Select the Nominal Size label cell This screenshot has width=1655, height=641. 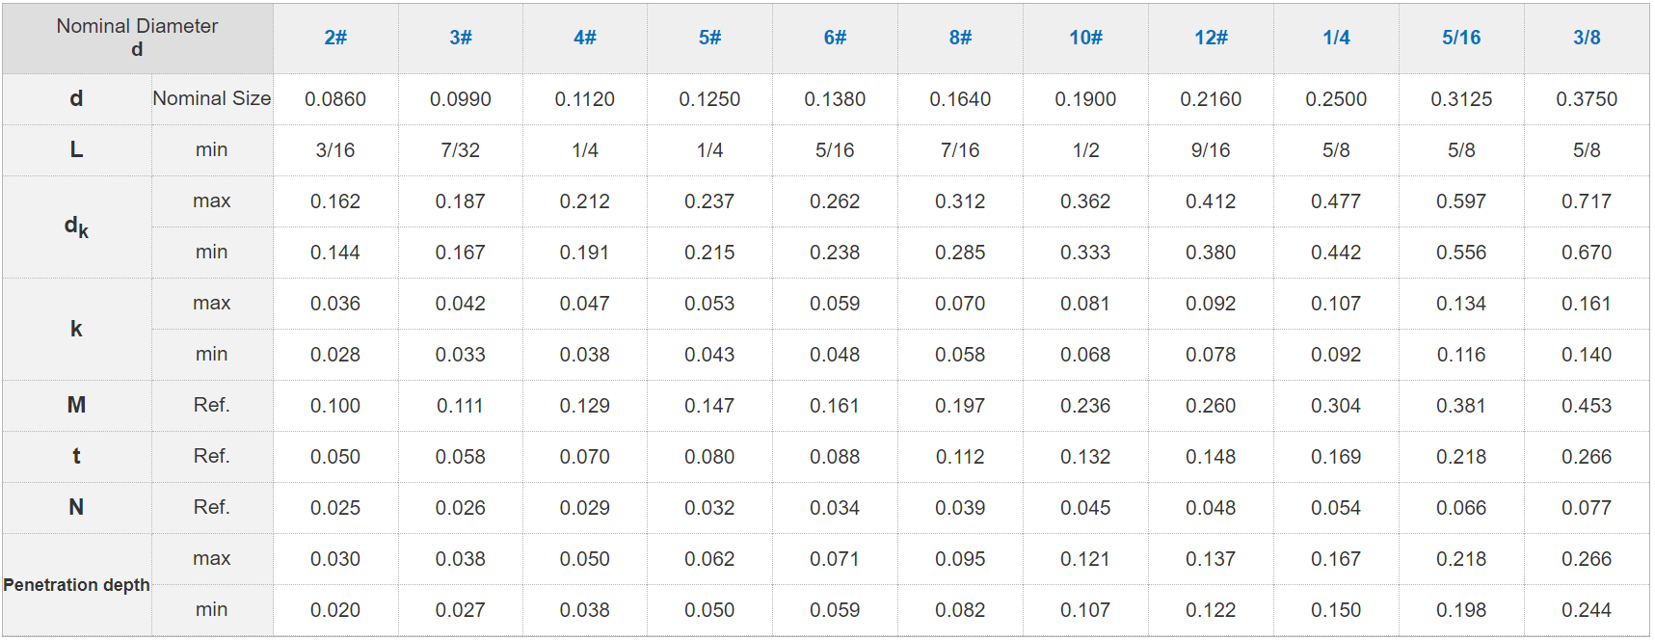click(x=211, y=98)
